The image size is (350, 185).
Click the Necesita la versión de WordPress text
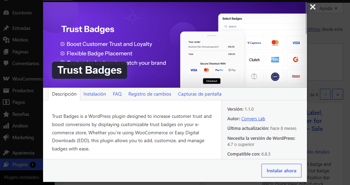tap(261, 138)
